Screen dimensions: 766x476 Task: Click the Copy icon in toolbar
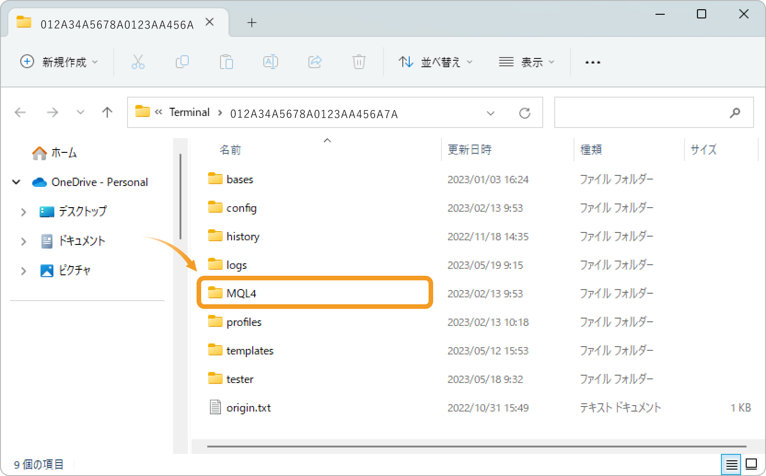(x=182, y=62)
